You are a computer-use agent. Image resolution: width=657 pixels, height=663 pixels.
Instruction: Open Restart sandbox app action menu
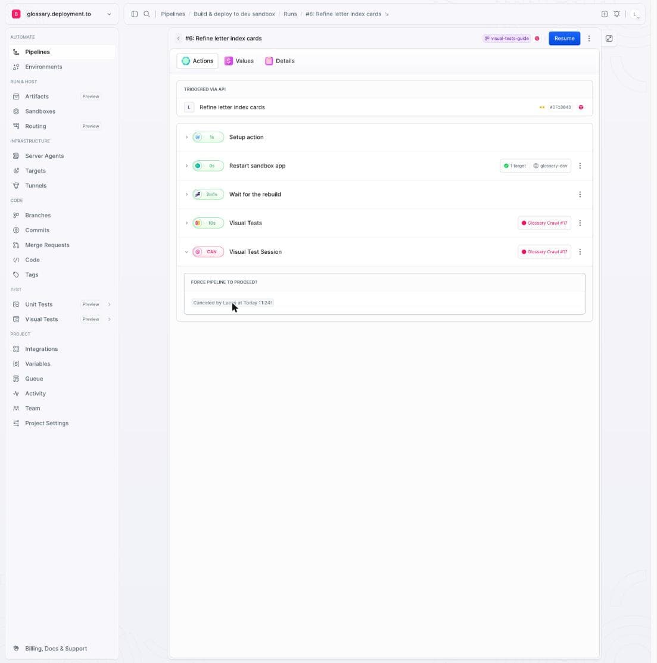click(580, 166)
